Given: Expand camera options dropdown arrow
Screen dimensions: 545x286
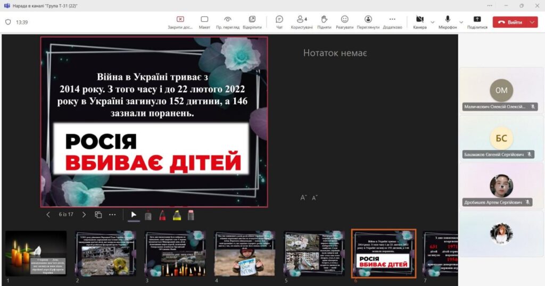Looking at the screenshot, I should [x=432, y=22].
